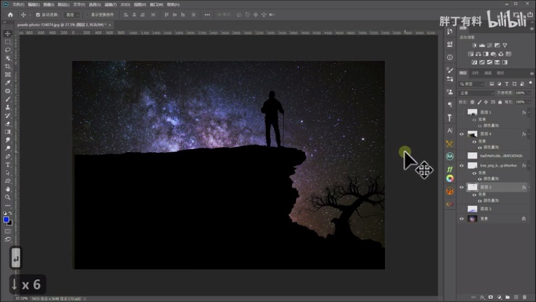The height and width of the screenshot is (302, 536).
Task: Open the RA plugin panel icon
Action: 450,157
